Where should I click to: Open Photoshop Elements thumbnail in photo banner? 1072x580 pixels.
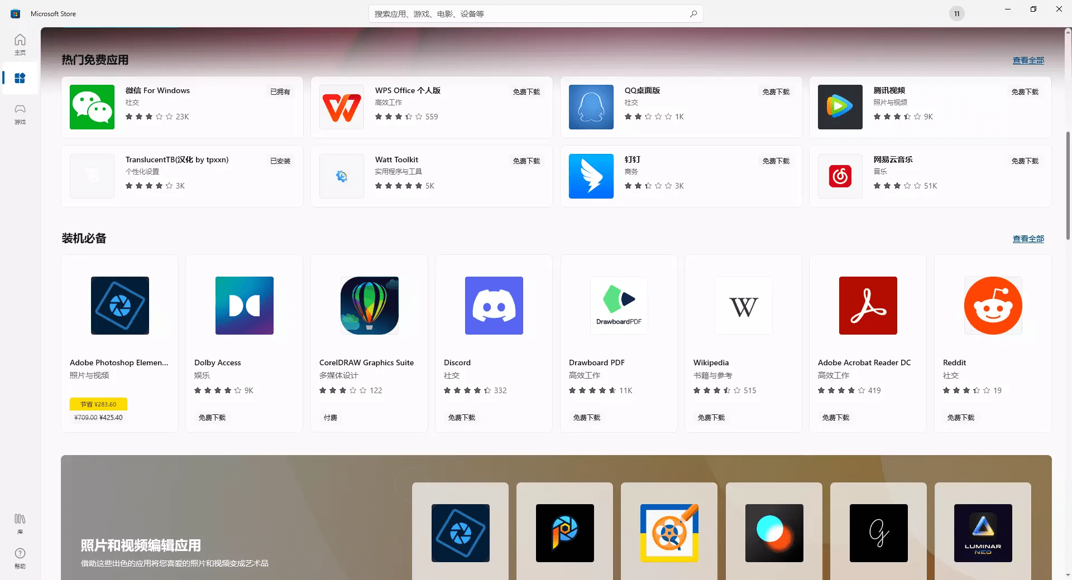tap(461, 533)
